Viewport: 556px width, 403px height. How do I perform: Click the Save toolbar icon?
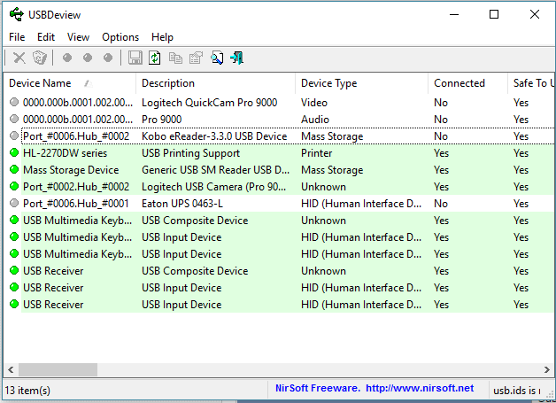coord(135,58)
